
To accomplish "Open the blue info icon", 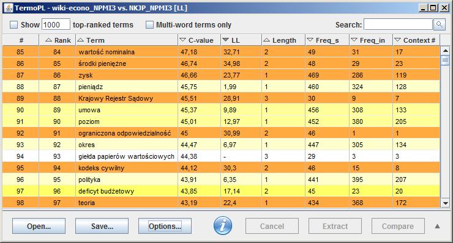I will tap(223, 225).
